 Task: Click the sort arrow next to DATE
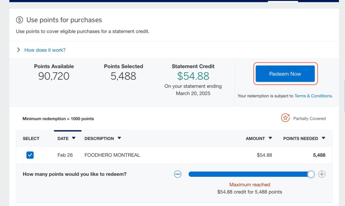coord(74,138)
